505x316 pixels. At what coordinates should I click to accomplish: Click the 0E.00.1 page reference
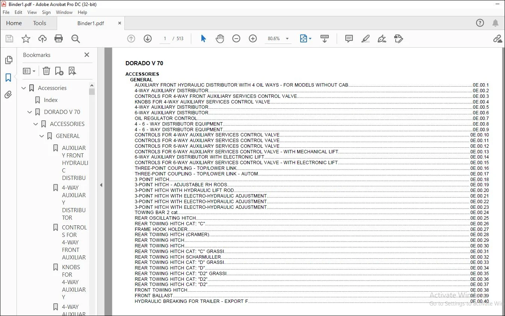click(x=481, y=85)
